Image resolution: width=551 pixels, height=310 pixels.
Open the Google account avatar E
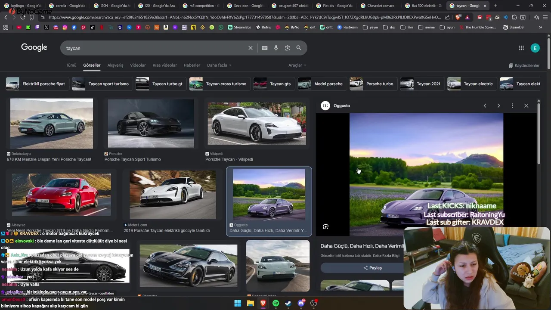535,48
